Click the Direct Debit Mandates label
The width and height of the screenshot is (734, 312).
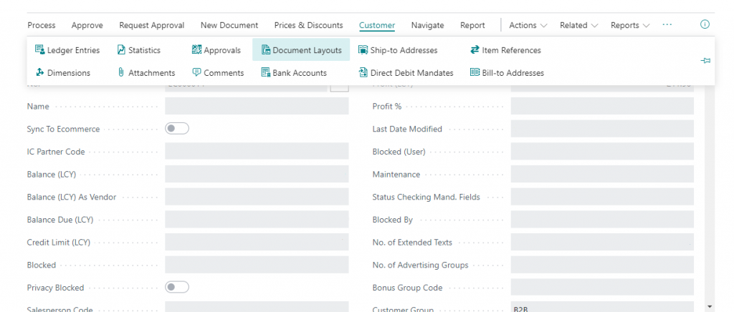(x=412, y=73)
